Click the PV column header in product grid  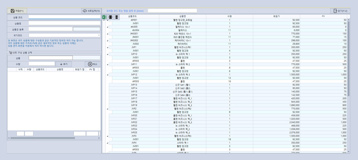tap(323, 16)
